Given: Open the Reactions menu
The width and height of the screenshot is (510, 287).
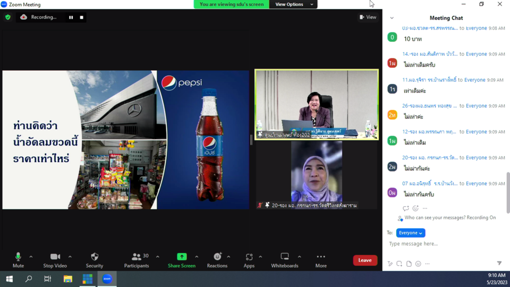Looking at the screenshot, I should (217, 260).
